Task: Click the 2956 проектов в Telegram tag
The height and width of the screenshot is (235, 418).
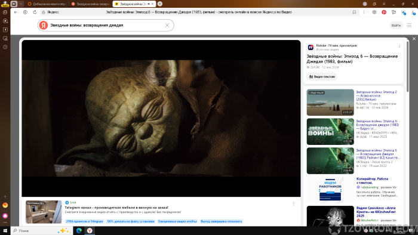Action: (85, 221)
